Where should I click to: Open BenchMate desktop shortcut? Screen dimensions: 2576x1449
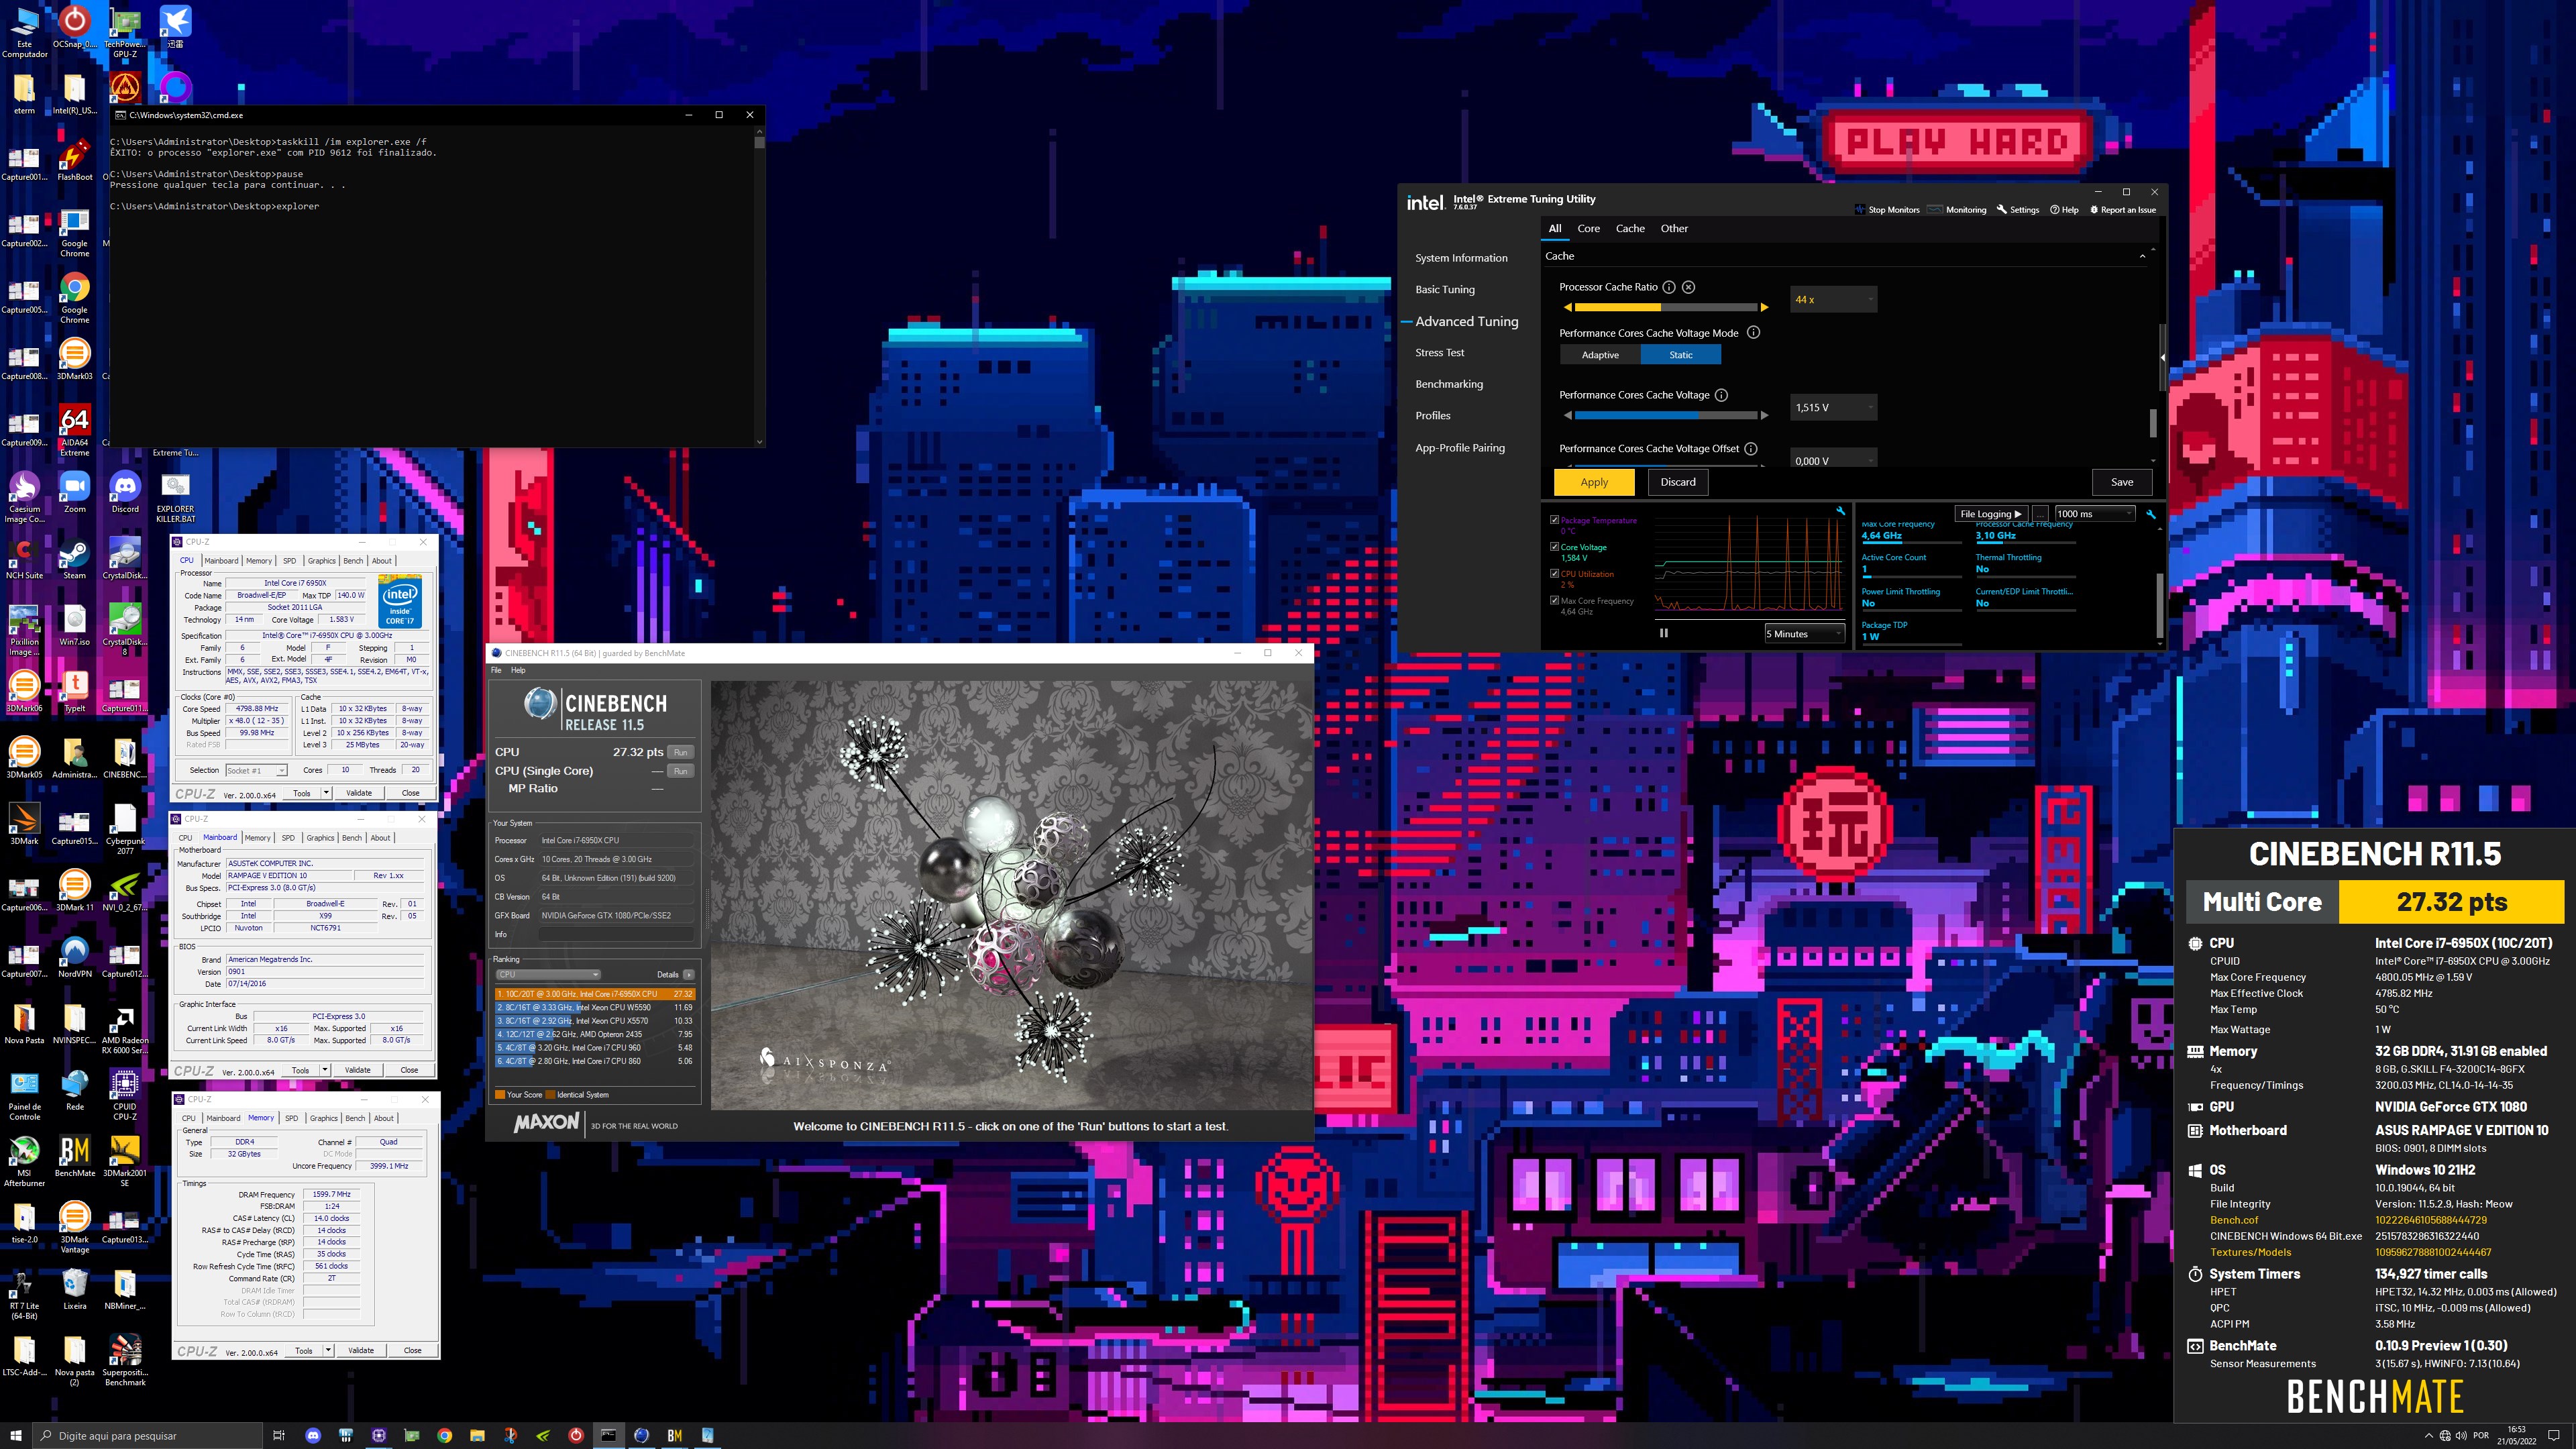(x=74, y=1155)
